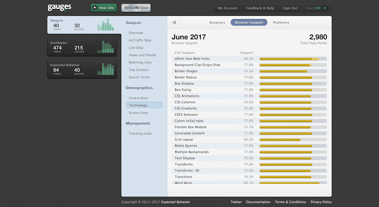Click the Background Clip/Origin/Size row

[250, 65]
